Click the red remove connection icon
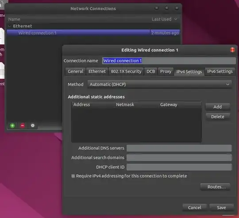The image size is (239, 218). [23, 125]
